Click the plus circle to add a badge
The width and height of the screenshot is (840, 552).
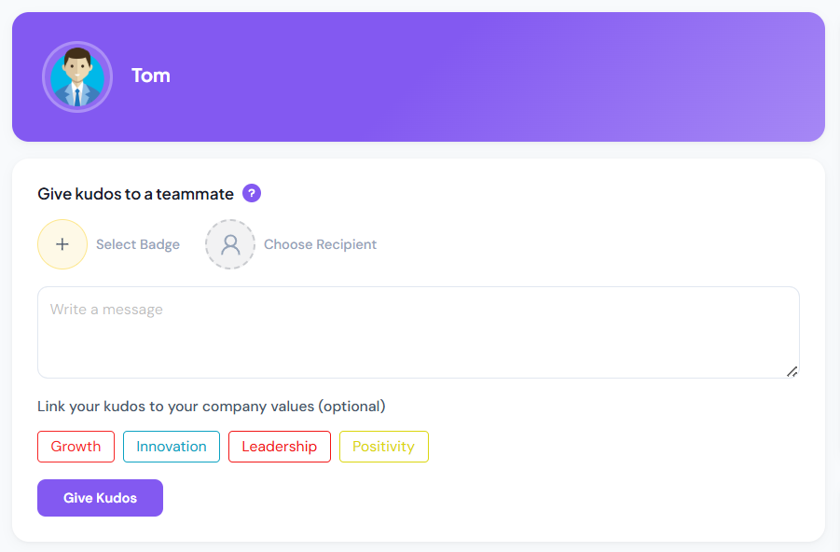click(62, 244)
